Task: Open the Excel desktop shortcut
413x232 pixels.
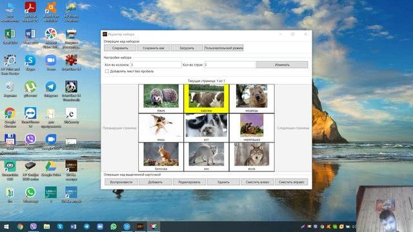Action: [x=10, y=36]
